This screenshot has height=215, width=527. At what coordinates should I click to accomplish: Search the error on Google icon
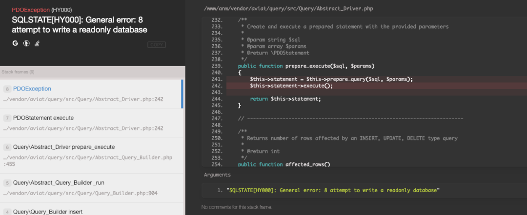tap(15, 43)
